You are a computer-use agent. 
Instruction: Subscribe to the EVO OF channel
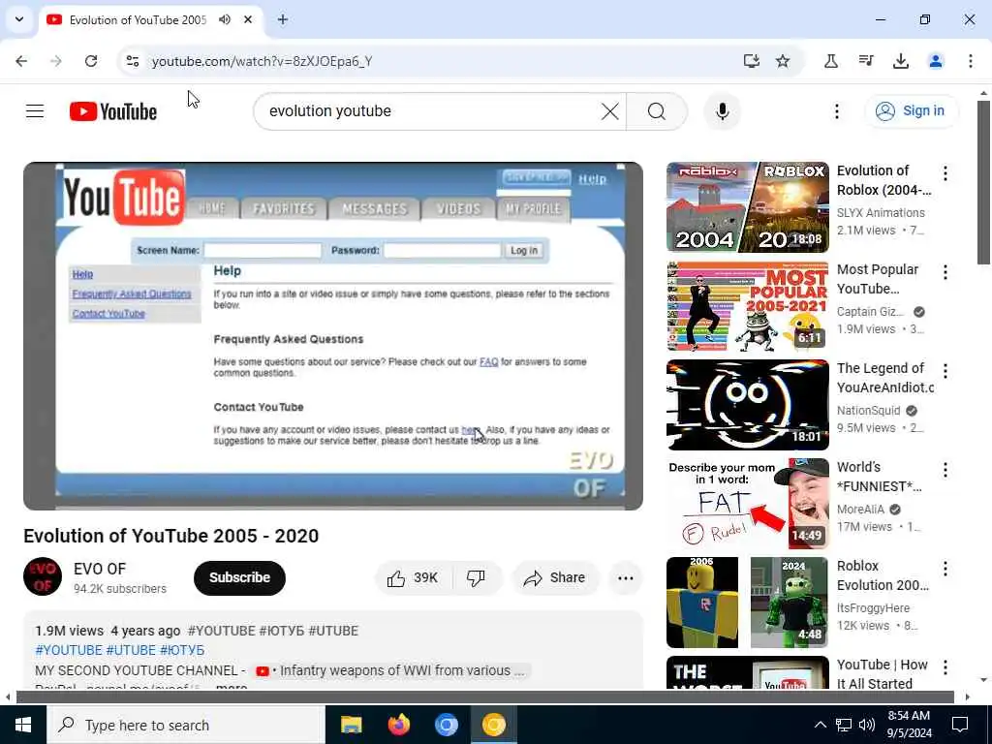pos(240,577)
